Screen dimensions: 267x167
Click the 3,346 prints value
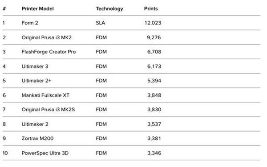[x=154, y=153]
